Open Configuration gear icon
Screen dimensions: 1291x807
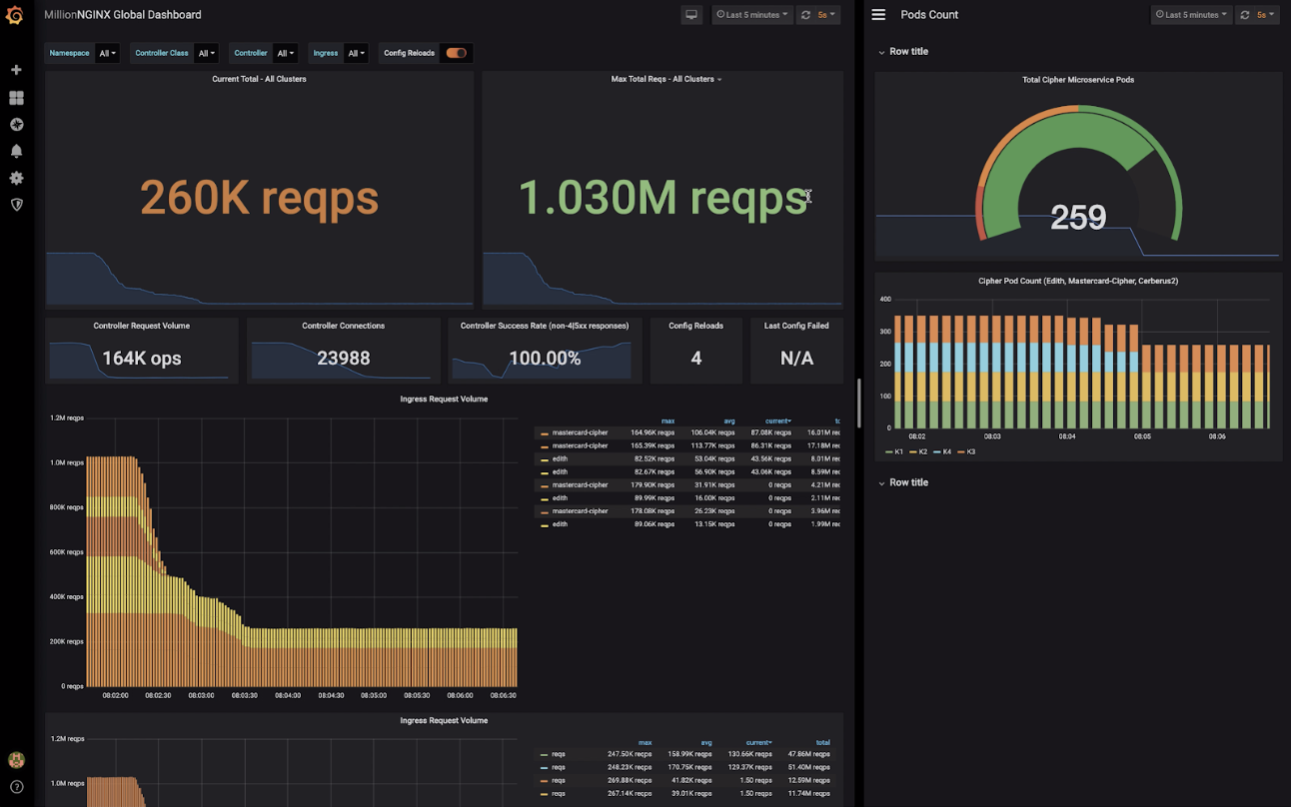click(16, 178)
